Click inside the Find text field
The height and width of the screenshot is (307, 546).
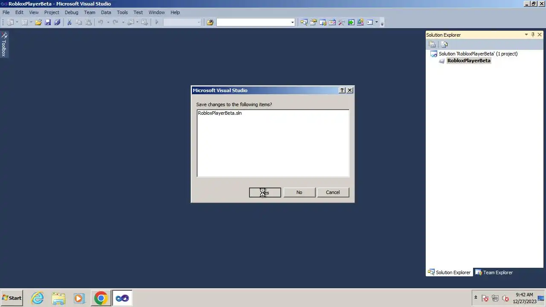253,22
